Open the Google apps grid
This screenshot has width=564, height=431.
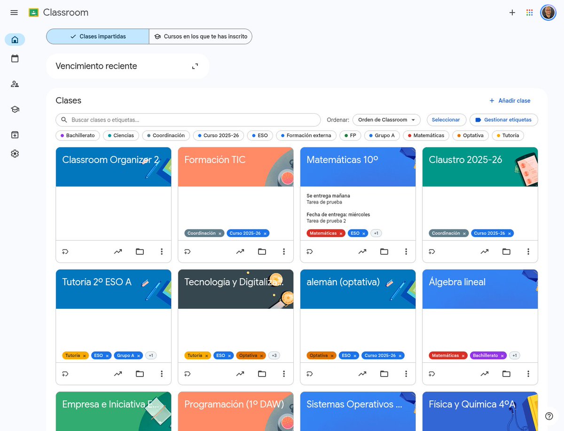pyautogui.click(x=530, y=13)
